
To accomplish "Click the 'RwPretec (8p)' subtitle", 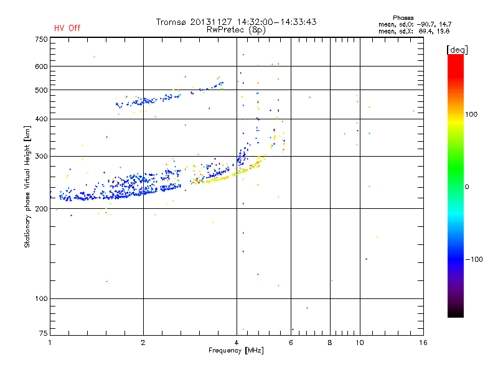I will 237,30.
